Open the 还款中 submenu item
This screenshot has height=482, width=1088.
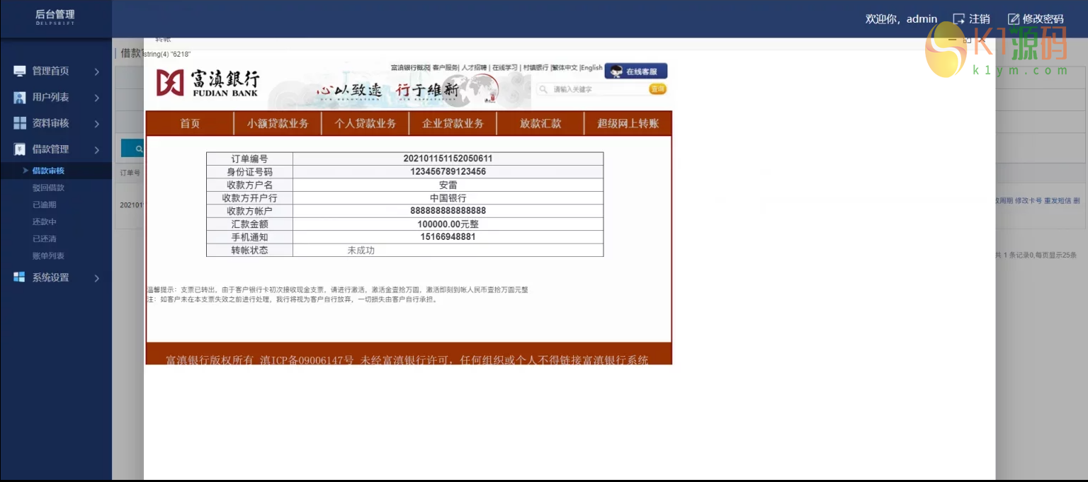click(x=44, y=222)
